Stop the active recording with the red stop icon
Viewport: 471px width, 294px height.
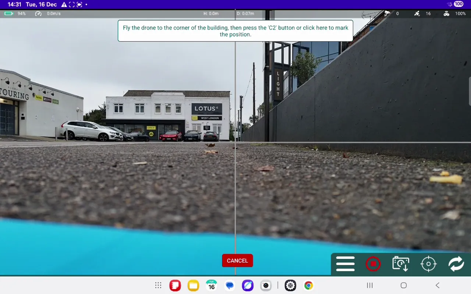(373, 263)
